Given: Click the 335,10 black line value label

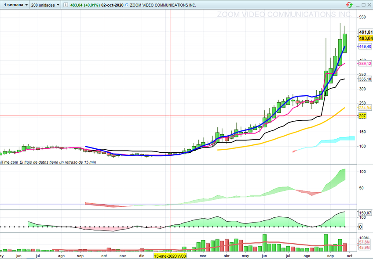Looking at the screenshot, I should pos(365,79).
